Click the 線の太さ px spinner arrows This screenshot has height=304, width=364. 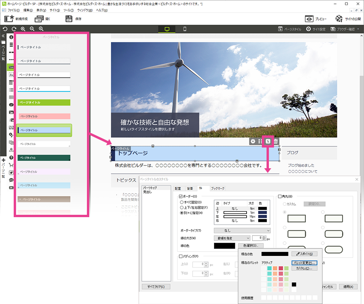pyautogui.click(x=264, y=238)
